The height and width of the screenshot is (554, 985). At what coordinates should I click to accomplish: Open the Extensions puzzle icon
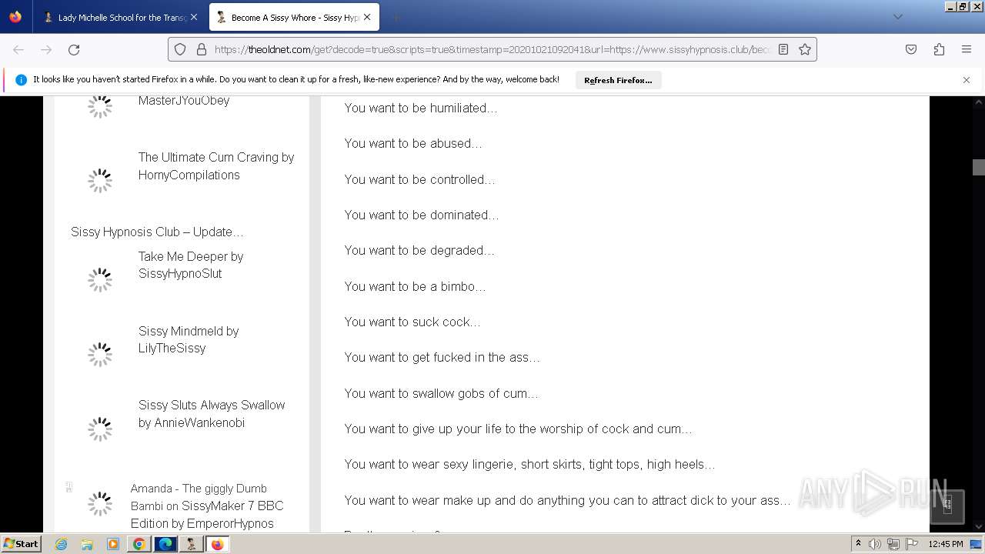point(939,49)
